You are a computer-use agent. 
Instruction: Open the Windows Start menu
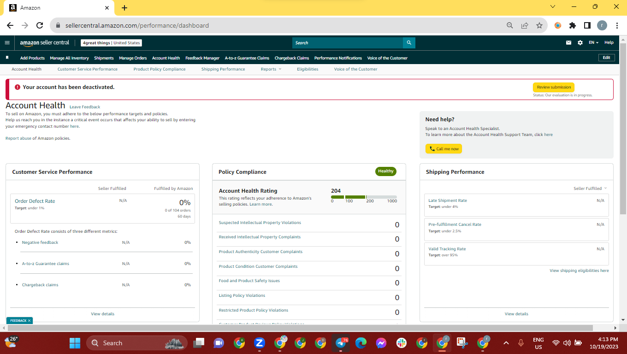click(x=75, y=343)
